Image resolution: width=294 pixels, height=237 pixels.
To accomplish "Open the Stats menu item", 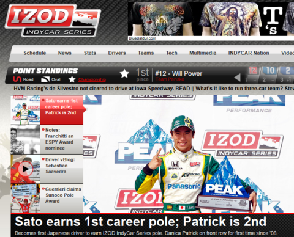I will 90,53.
